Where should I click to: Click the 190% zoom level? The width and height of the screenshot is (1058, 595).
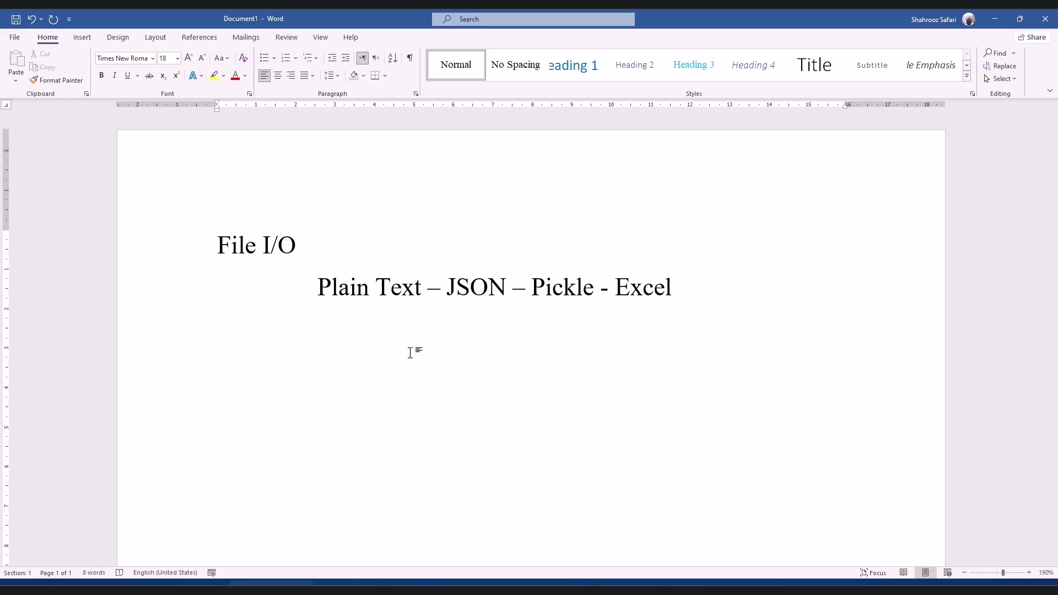point(1046,573)
